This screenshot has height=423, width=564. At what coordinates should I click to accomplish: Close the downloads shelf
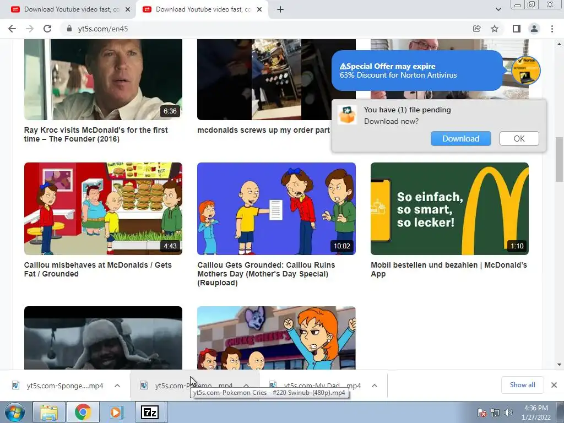(x=554, y=385)
